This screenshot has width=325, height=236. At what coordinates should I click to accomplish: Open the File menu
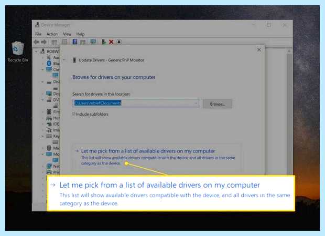point(38,34)
